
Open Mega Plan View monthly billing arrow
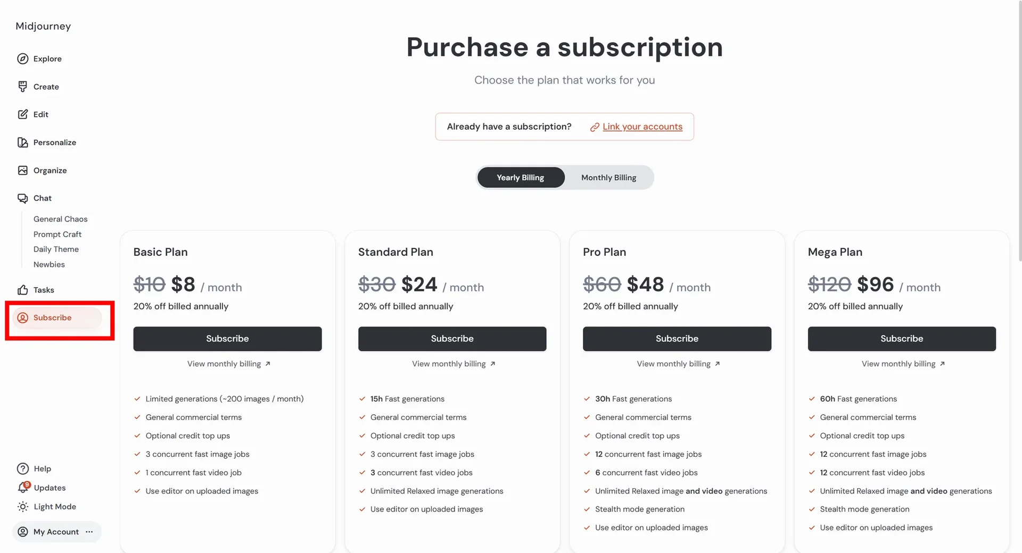coord(942,364)
